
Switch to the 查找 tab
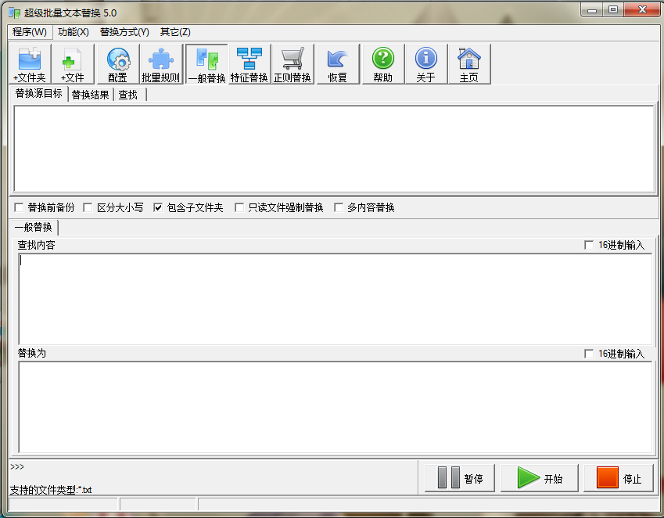click(x=128, y=95)
